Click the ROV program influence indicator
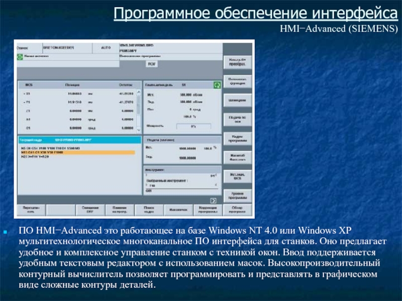 [x=152, y=64]
